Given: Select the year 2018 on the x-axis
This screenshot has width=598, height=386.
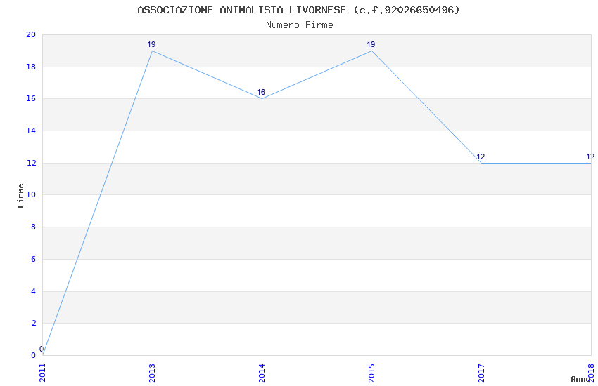Looking at the screenshot, I should point(592,373).
